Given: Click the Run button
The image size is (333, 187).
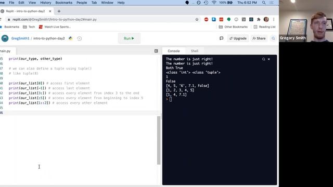Looking at the screenshot, I should (129, 38).
